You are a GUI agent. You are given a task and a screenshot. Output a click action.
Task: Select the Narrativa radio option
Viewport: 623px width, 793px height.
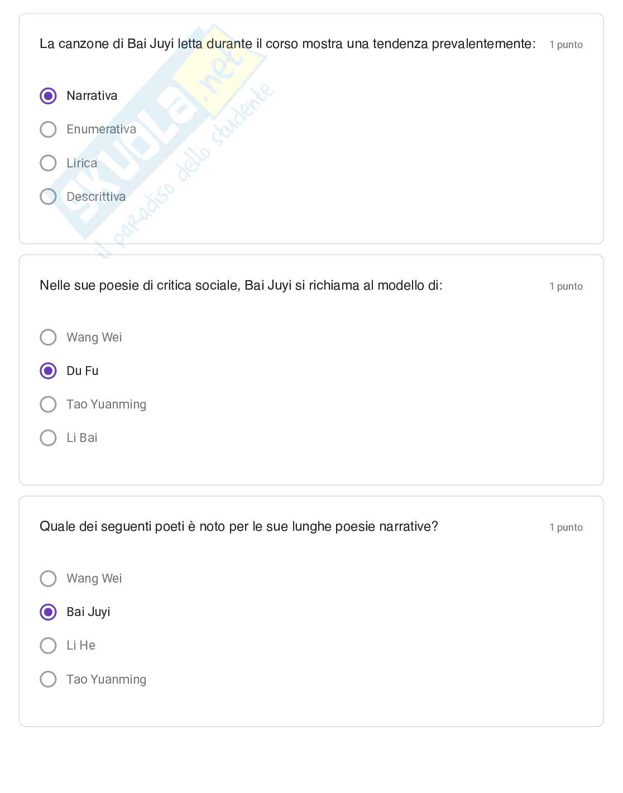pyautogui.click(x=49, y=96)
